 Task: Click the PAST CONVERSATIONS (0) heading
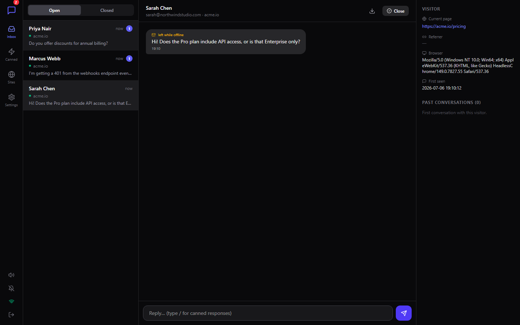click(451, 103)
